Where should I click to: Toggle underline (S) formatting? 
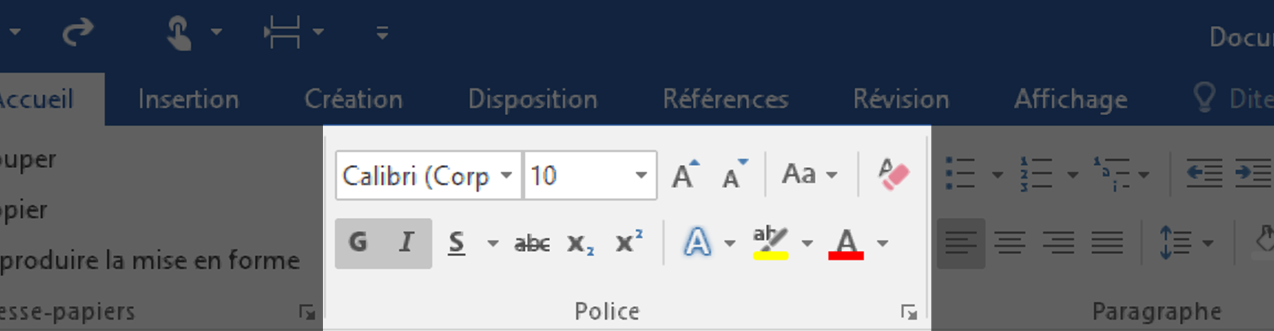457,243
